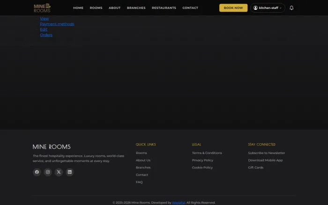Open the Facebook social icon
The height and width of the screenshot is (205, 328).
click(37, 172)
